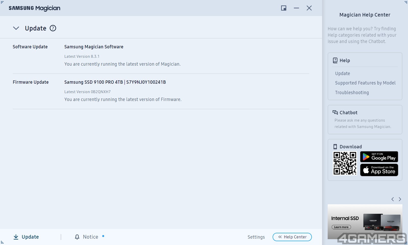Screen dimensions: 408x245
Task: Click the download QR code
Action: (x=345, y=163)
